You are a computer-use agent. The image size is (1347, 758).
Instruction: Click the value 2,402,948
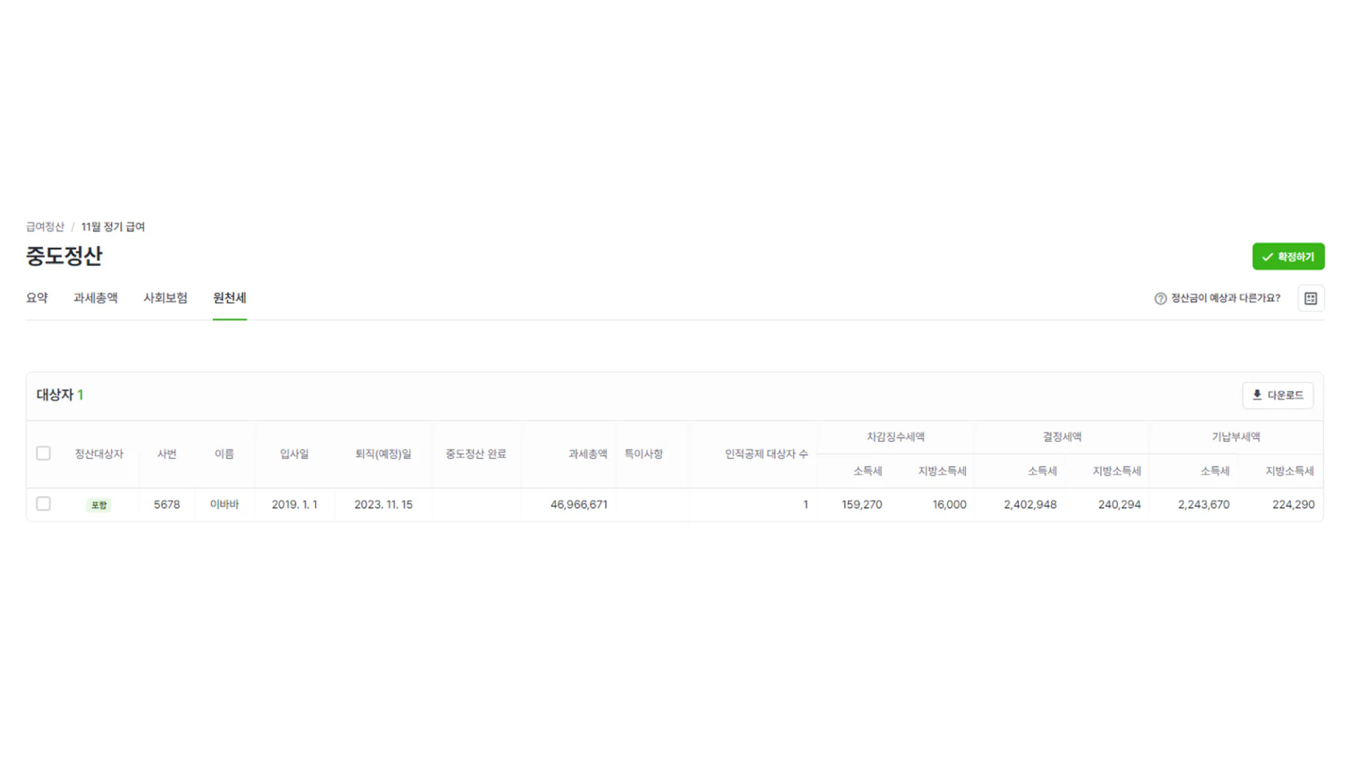[x=1030, y=504]
